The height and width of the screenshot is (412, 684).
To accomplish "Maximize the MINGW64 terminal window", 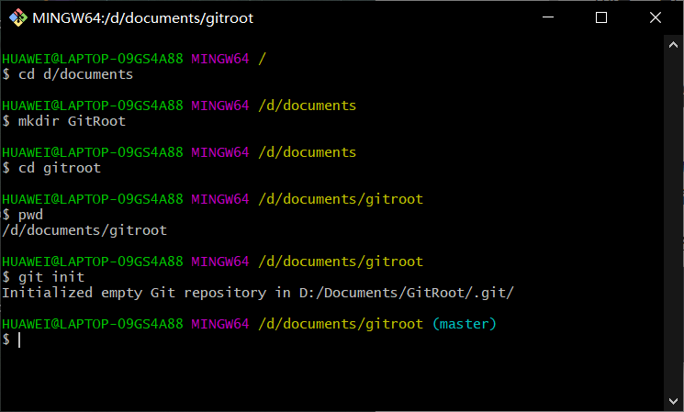I will (601, 17).
